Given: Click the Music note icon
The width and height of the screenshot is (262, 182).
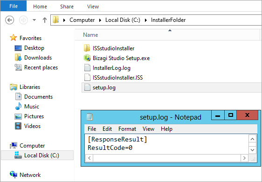Looking at the screenshot, I should 18,106.
